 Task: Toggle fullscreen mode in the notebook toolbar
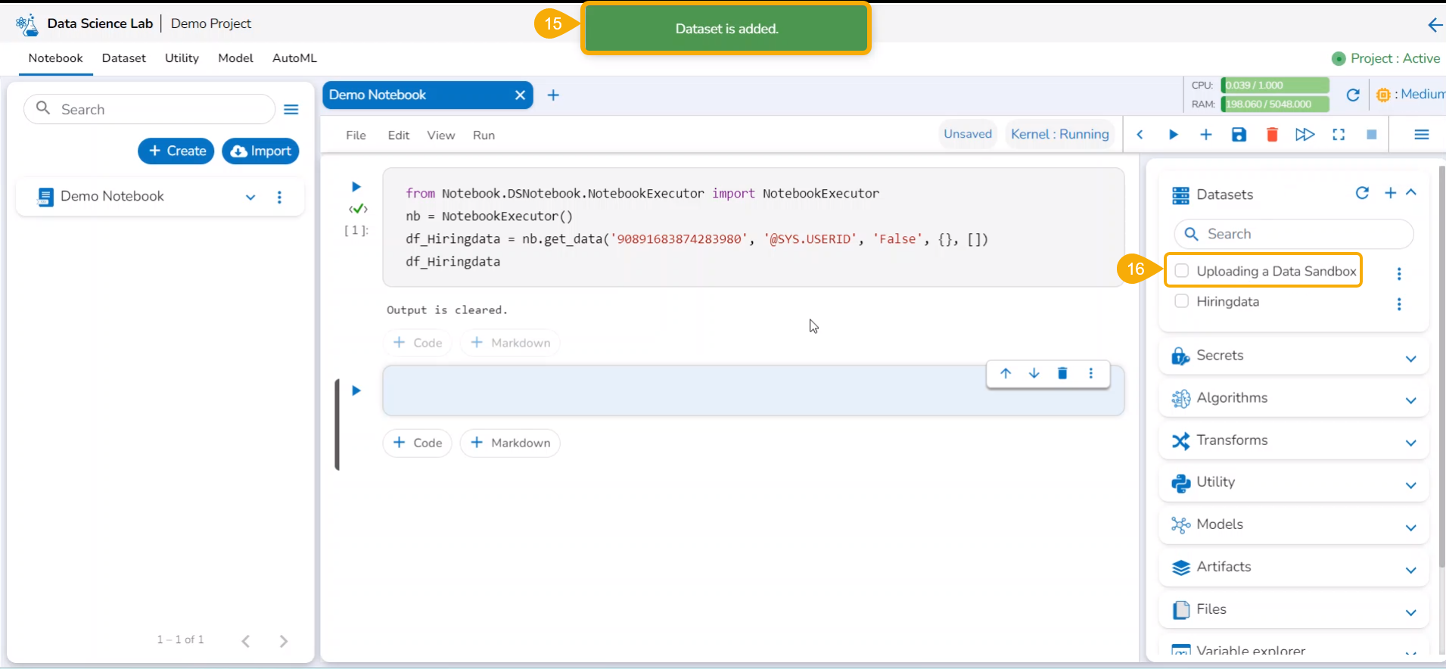pyautogui.click(x=1339, y=135)
